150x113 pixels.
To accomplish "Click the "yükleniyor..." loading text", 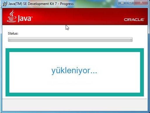I will tap(74, 71).
